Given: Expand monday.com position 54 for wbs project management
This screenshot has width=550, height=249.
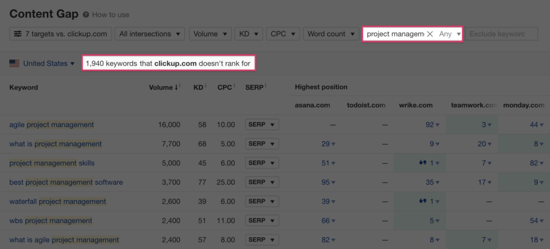Looking at the screenshot, I should click(537, 221).
